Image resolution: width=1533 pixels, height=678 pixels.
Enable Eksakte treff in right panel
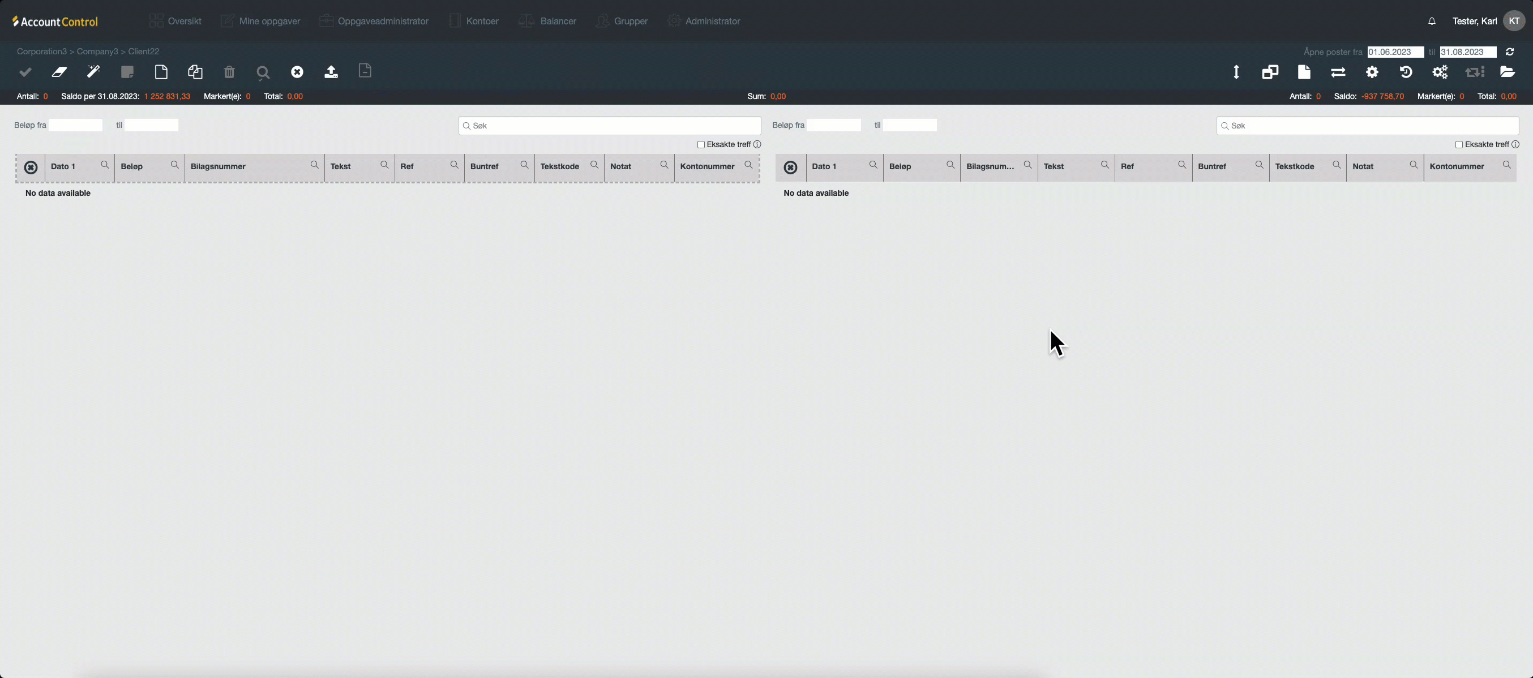point(1459,144)
